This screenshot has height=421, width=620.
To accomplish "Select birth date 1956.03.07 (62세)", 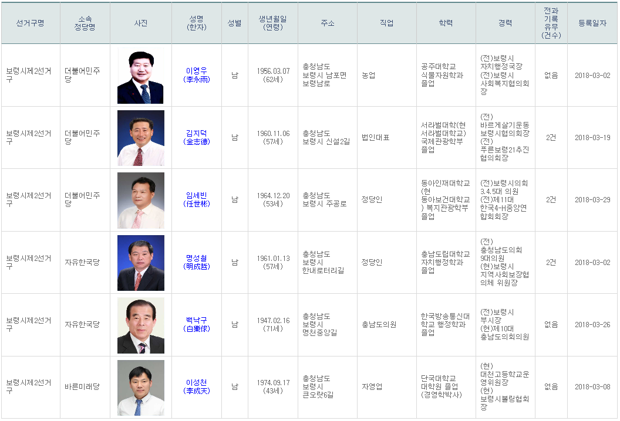I will [x=273, y=75].
